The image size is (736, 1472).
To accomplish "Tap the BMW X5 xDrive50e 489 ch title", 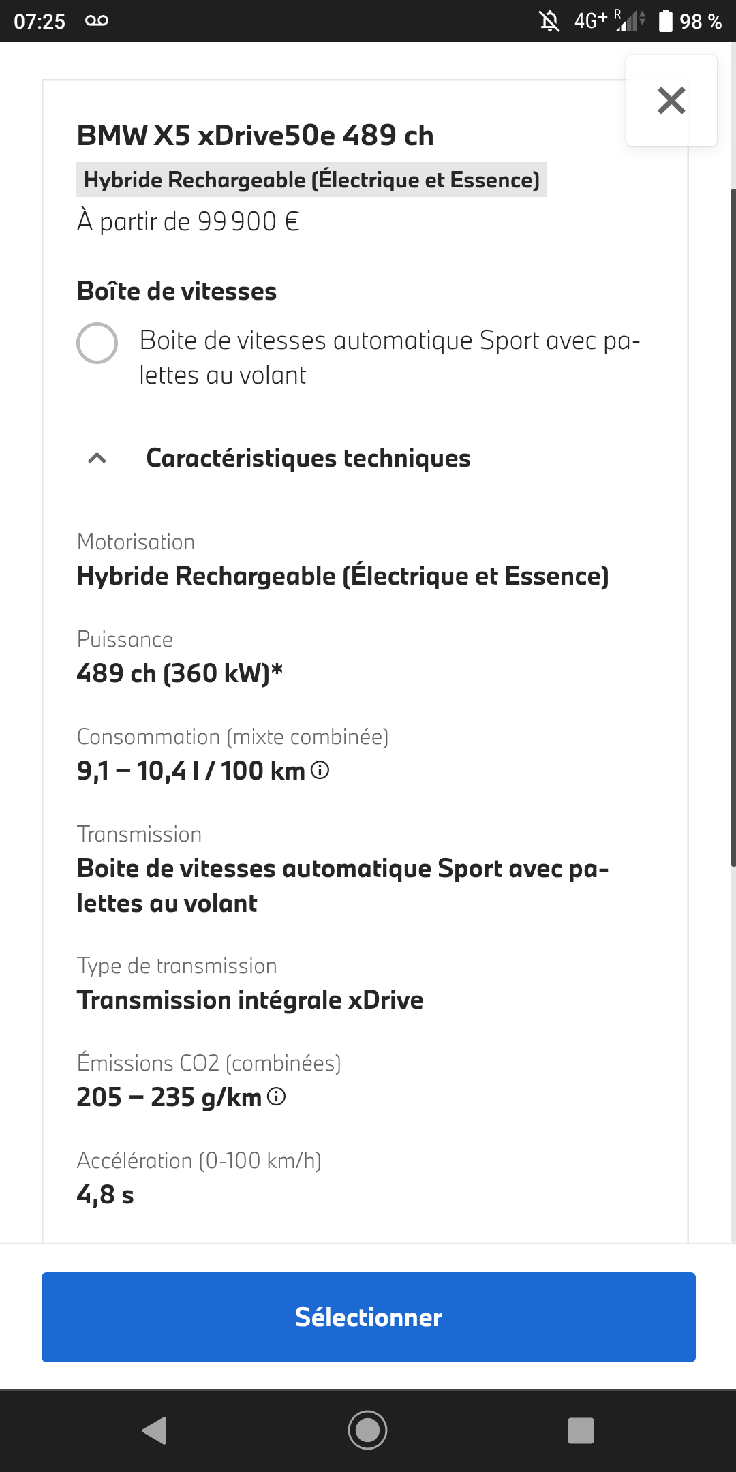I will click(255, 136).
